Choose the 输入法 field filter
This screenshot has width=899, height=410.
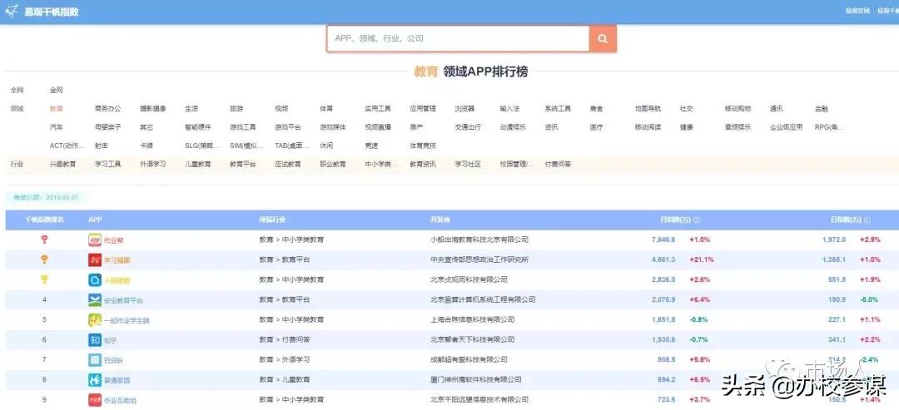(x=509, y=108)
